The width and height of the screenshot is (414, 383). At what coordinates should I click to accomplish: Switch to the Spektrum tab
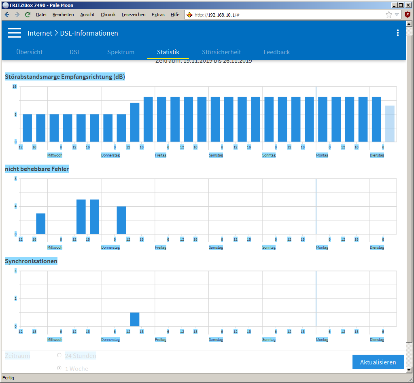point(121,52)
